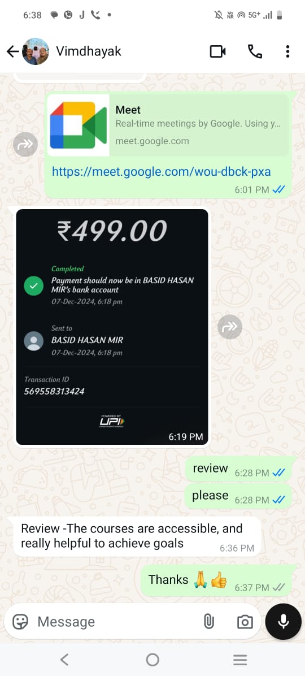The height and width of the screenshot is (676, 305).
Task: Open Android recent apps button
Action: 240,660
